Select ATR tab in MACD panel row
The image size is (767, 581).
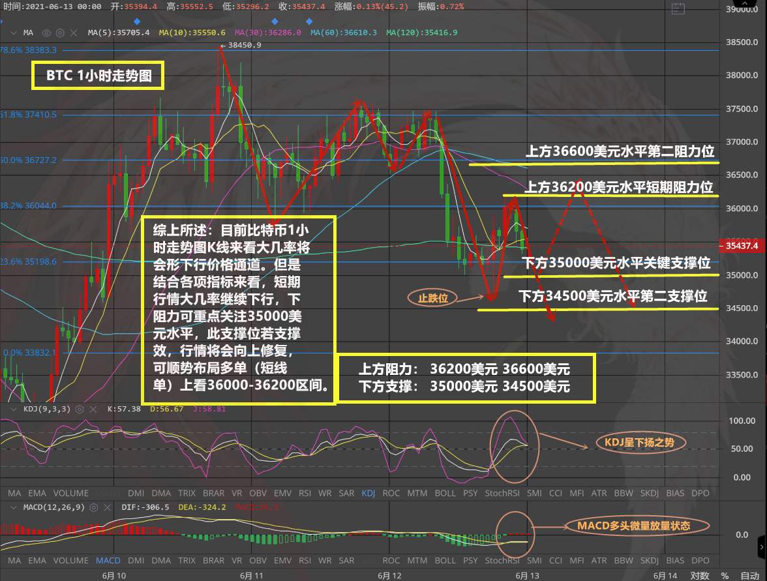599,561
